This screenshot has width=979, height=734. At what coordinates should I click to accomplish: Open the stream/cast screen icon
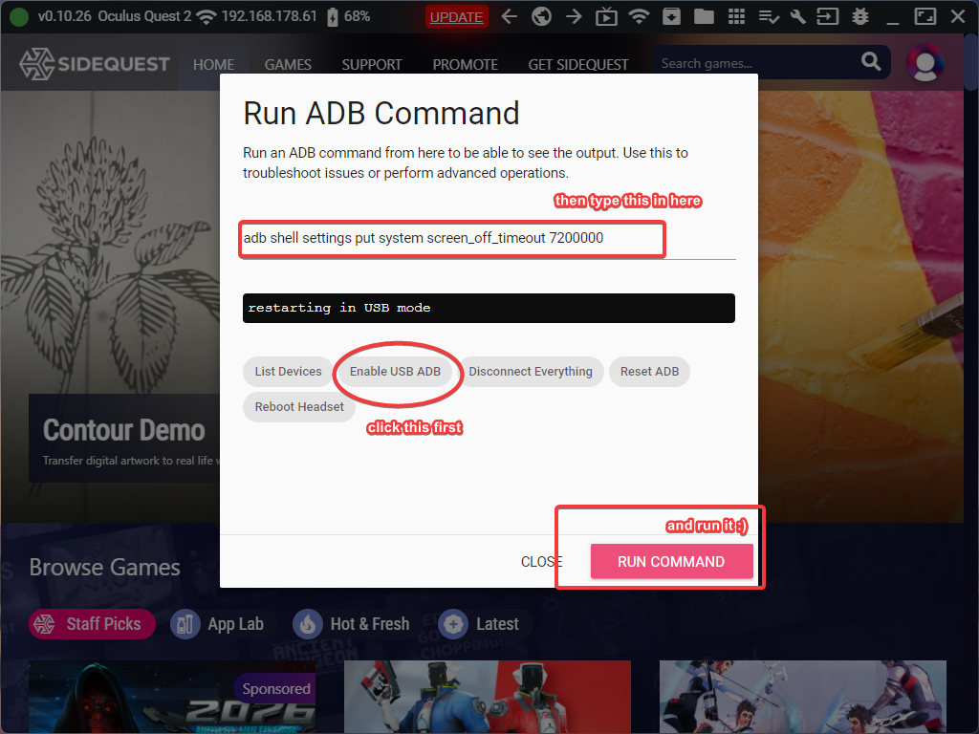coord(605,16)
